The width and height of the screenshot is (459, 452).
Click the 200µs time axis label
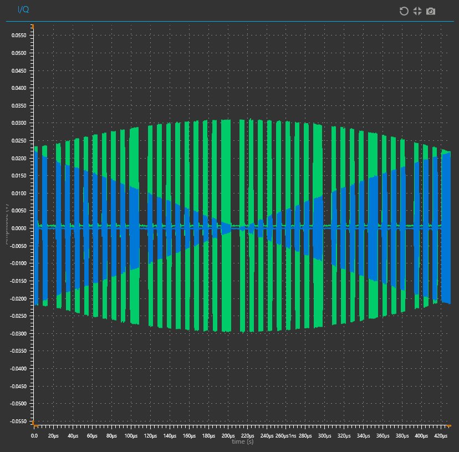pyautogui.click(x=228, y=436)
